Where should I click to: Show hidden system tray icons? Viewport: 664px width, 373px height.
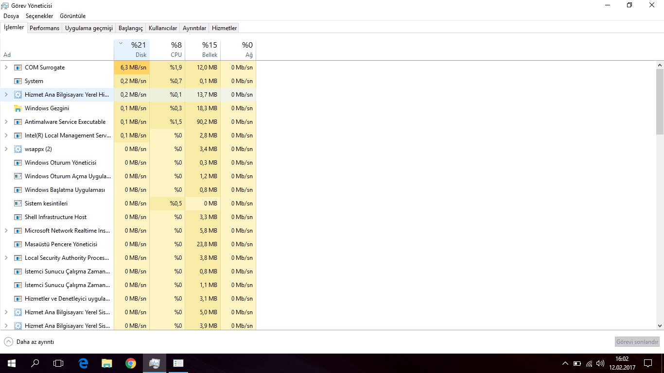tap(565, 363)
